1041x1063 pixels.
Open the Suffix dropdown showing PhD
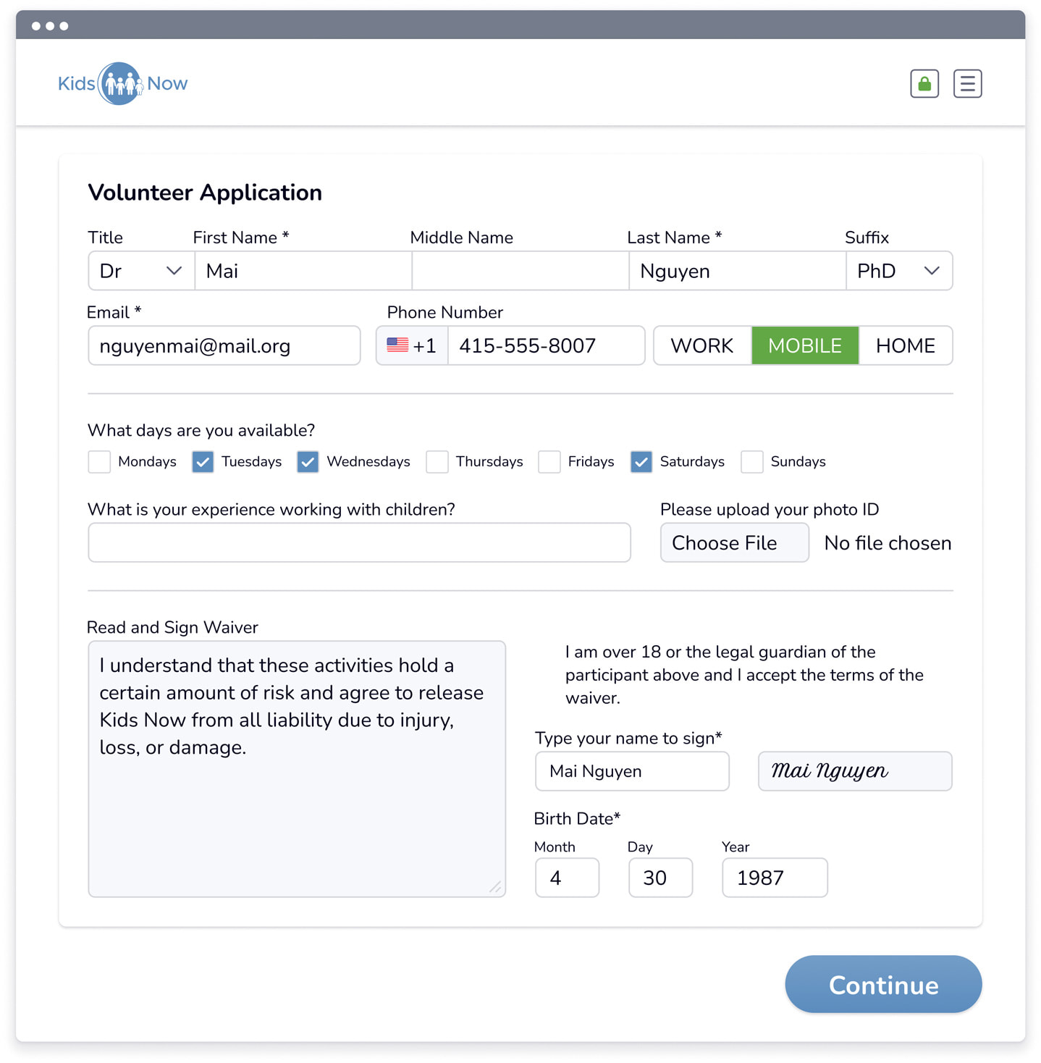(899, 271)
